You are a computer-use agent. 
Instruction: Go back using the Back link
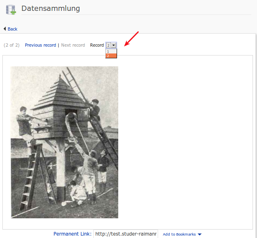click(12, 29)
